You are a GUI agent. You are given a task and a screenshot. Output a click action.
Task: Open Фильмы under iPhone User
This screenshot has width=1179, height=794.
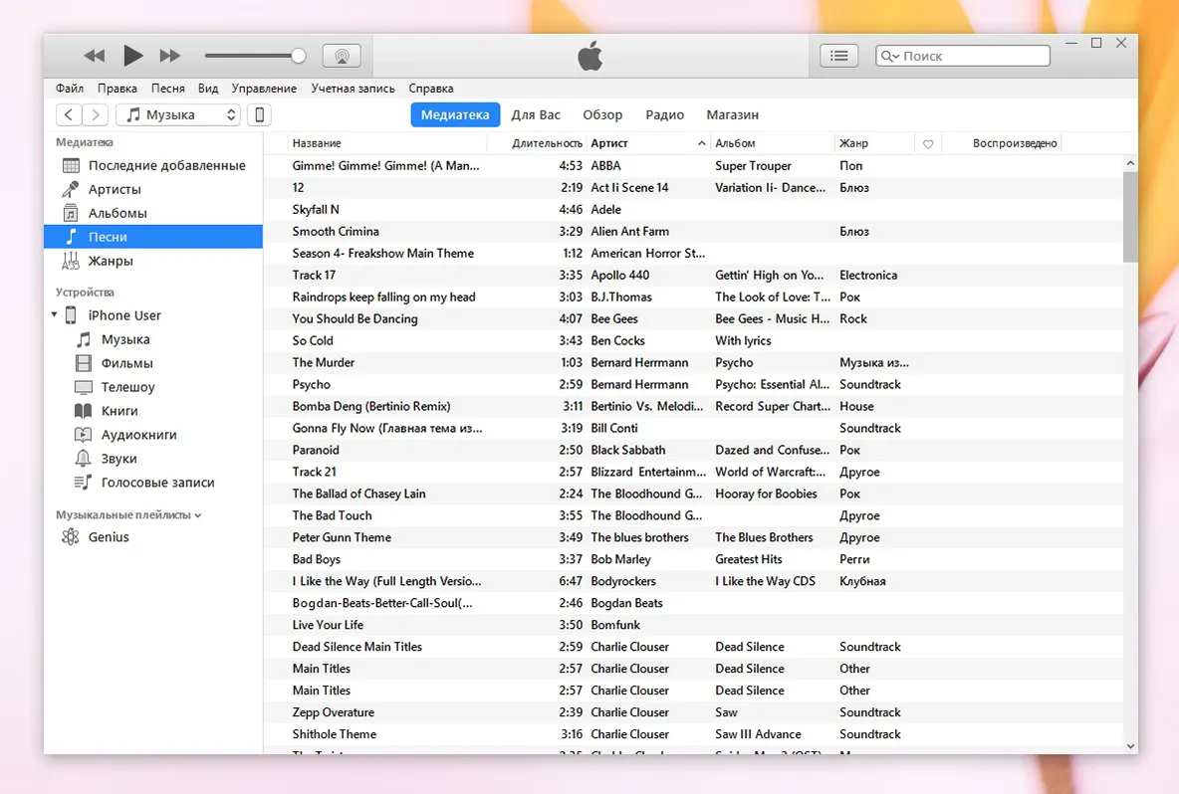coord(153,363)
